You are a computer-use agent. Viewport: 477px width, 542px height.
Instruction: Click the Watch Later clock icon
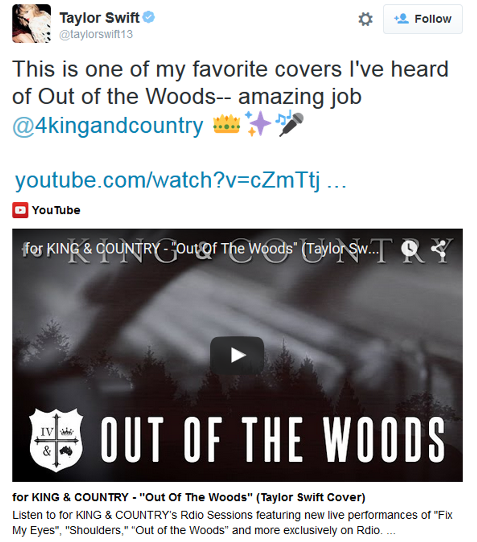[409, 248]
